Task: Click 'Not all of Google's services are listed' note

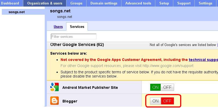Action: [183, 45]
